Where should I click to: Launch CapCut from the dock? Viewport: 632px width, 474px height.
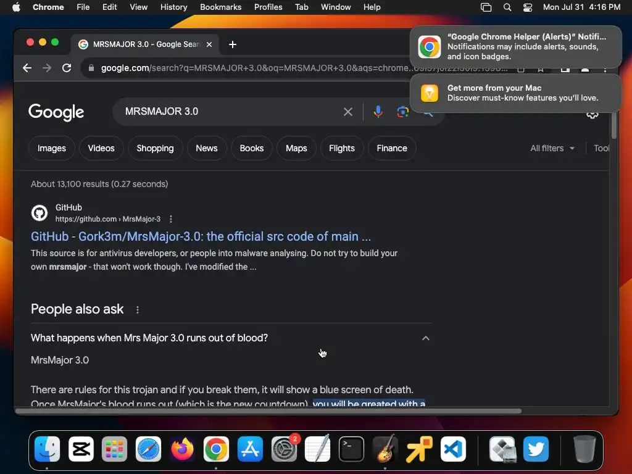coord(81,449)
